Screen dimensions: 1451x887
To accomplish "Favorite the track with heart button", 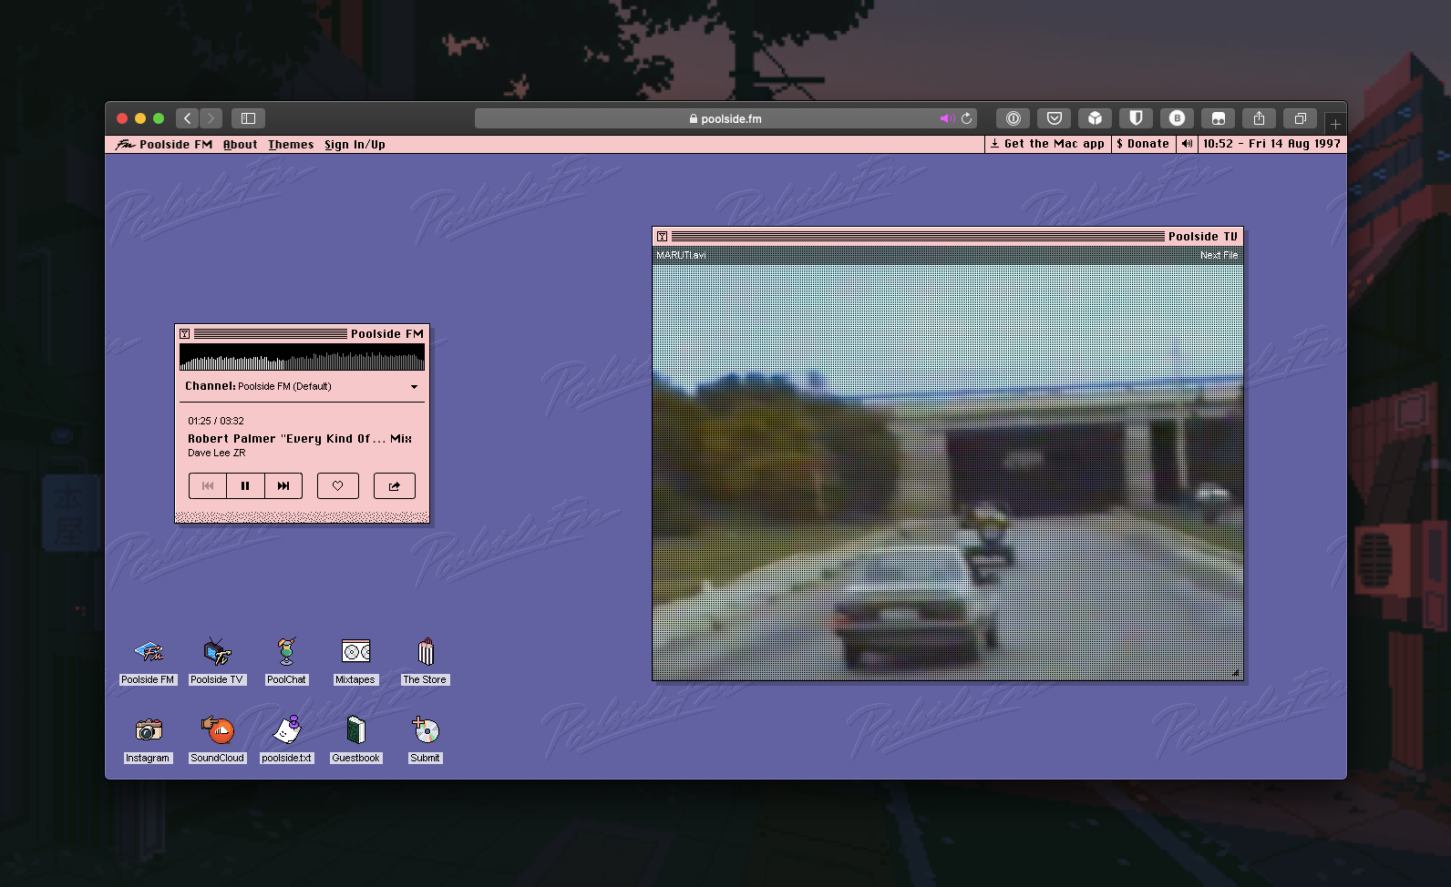I will [338, 485].
